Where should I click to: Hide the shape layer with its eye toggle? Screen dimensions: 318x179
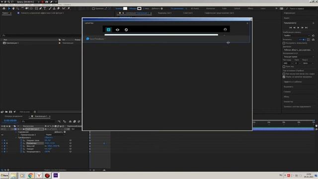2,129
